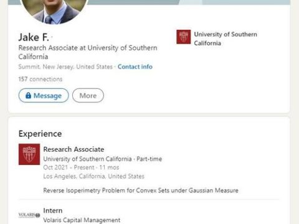Open Volaris Capital Management company name
The image size is (299, 224).
tap(82, 220)
